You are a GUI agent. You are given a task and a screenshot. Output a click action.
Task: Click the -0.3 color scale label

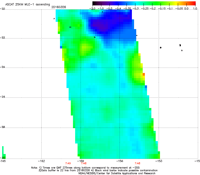tap(135, 9)
